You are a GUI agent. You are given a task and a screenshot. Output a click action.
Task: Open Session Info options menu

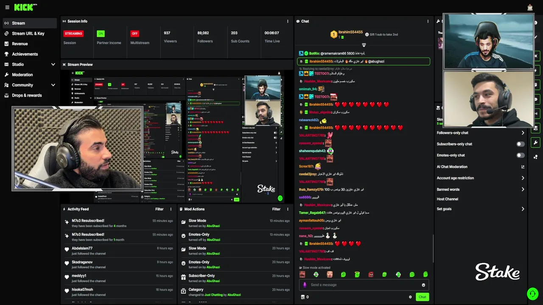288,21
